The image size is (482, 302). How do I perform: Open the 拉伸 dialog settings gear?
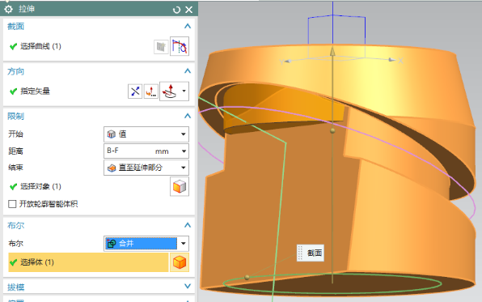click(x=8, y=9)
